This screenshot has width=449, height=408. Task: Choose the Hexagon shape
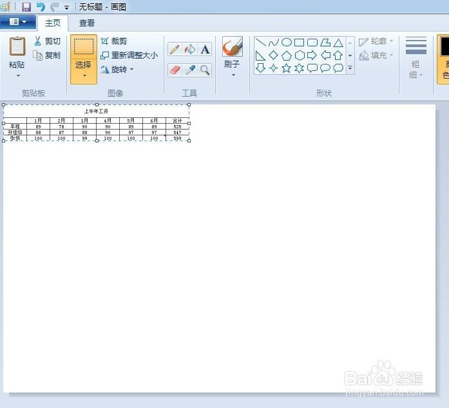(300, 55)
